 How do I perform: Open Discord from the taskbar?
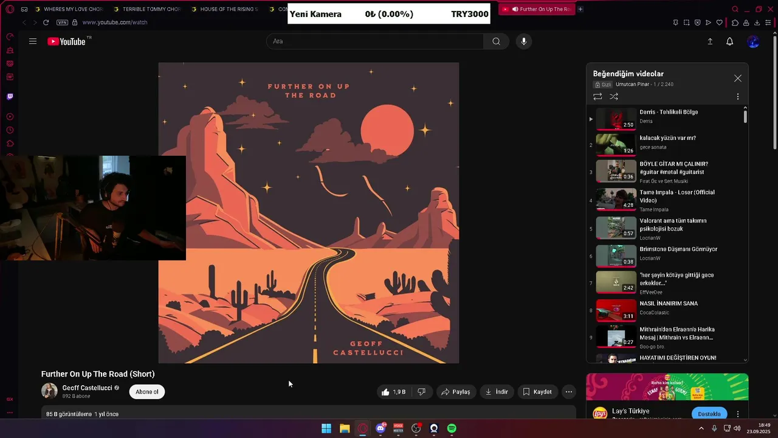[x=380, y=428]
